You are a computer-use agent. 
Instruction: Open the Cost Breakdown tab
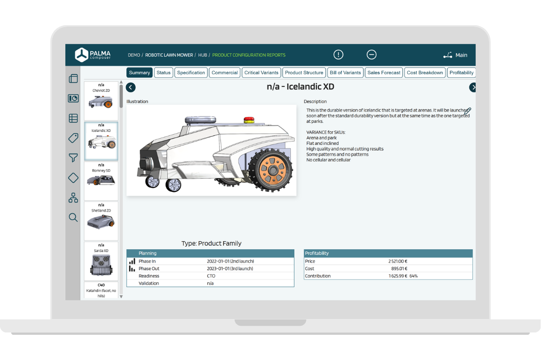point(425,73)
